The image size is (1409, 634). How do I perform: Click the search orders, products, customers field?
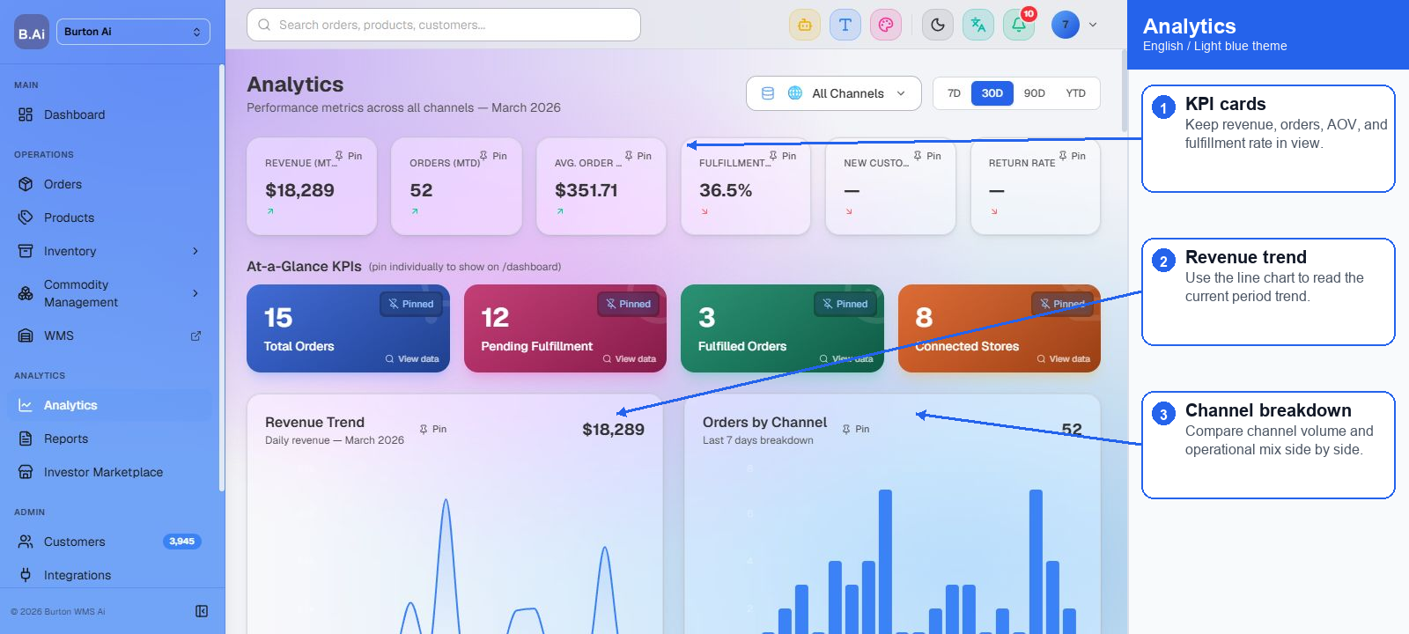pos(444,25)
